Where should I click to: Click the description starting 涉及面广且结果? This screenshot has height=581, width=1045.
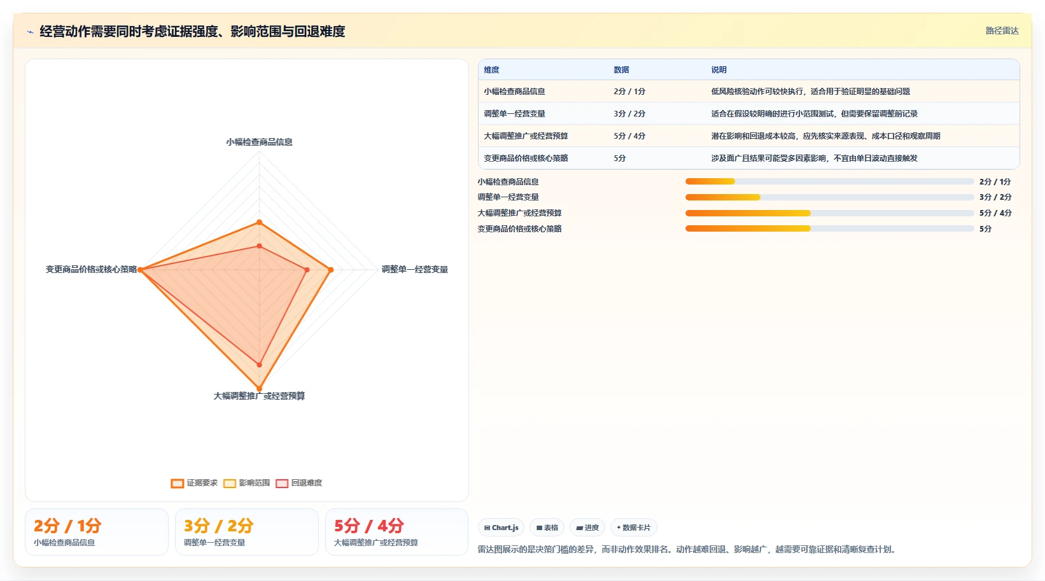(814, 158)
